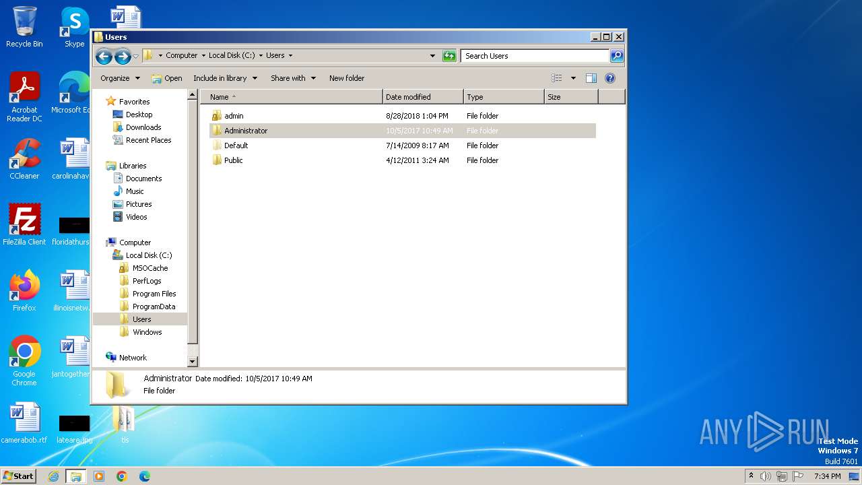The width and height of the screenshot is (862, 485).
Task: Open the Recycle Bin desktop icon
Action: (x=24, y=27)
